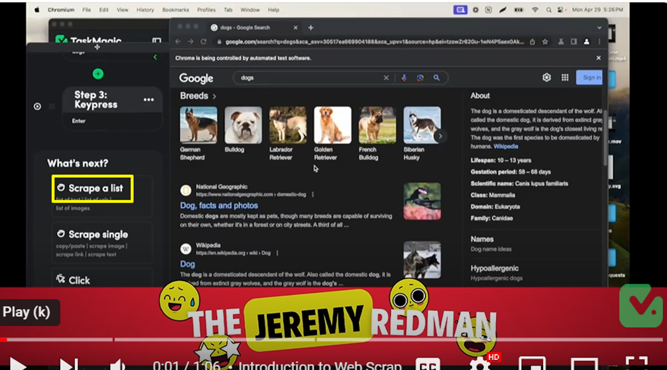The image size is (667, 370).
Task: Choose Scrape single action
Action: pyautogui.click(x=102, y=243)
